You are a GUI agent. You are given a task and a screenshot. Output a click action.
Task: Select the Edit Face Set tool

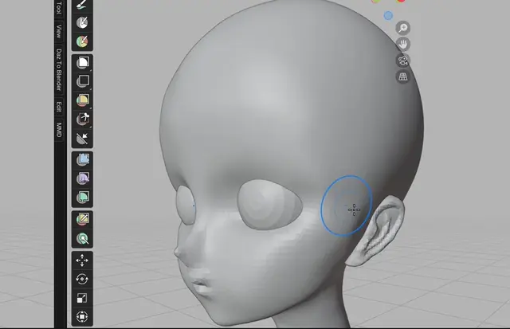coord(82,219)
